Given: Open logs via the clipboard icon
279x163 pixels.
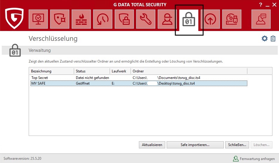Looking at the screenshot, I should coord(273,38).
